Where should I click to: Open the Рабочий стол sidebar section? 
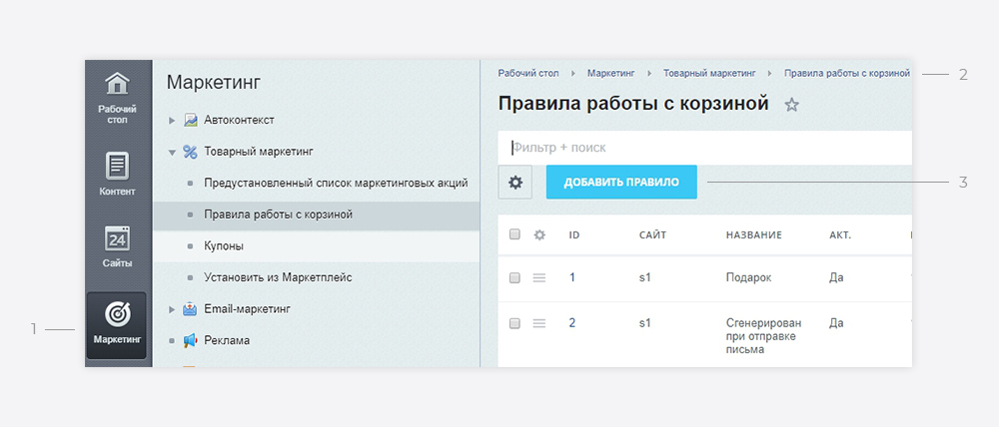[117, 97]
